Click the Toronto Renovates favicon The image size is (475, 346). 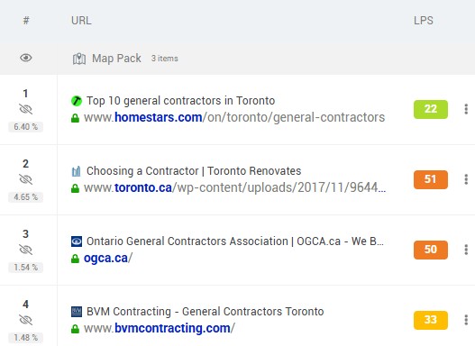coord(77,171)
